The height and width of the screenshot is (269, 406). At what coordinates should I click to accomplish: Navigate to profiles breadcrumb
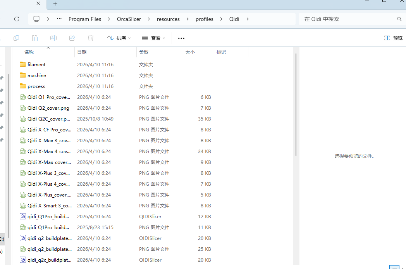click(205, 19)
